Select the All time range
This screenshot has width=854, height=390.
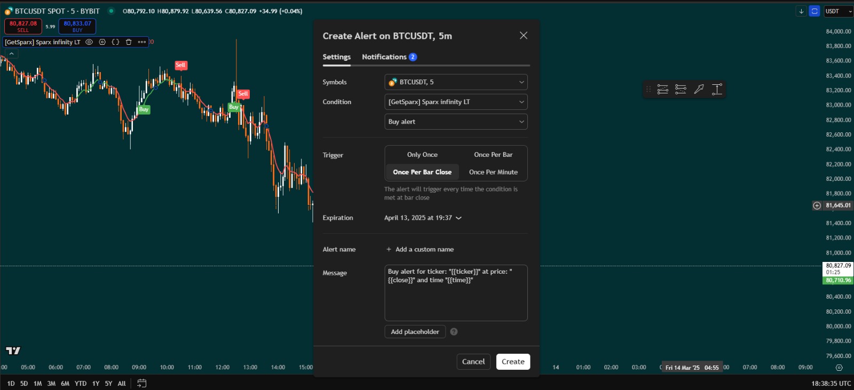pyautogui.click(x=122, y=384)
